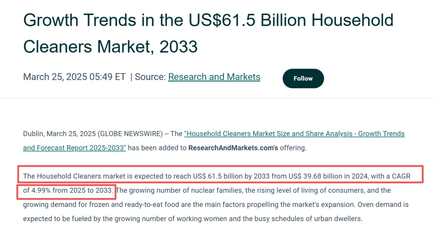Open the Research and Markets source link
This screenshot has width=436, height=232.
click(214, 77)
